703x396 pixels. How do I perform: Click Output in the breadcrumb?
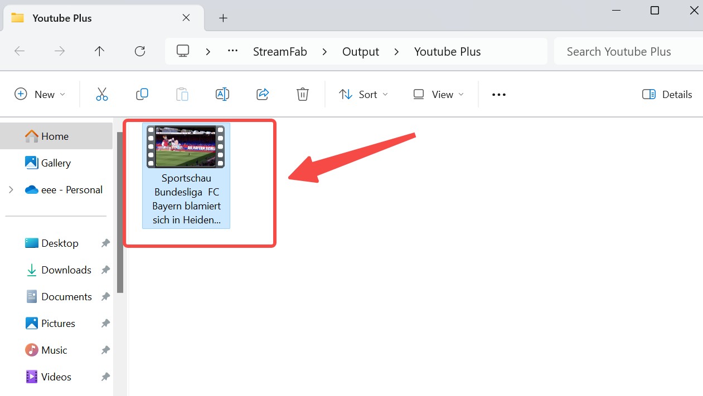[361, 51]
